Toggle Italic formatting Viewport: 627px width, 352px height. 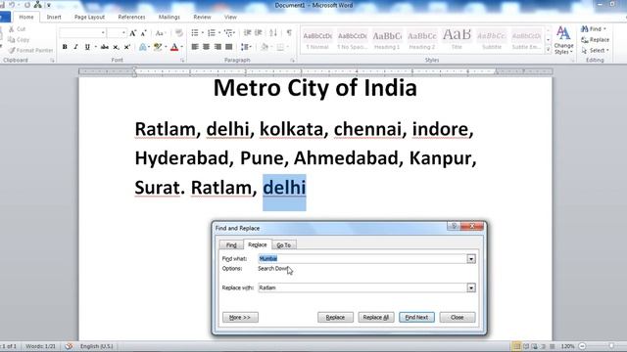tap(76, 47)
